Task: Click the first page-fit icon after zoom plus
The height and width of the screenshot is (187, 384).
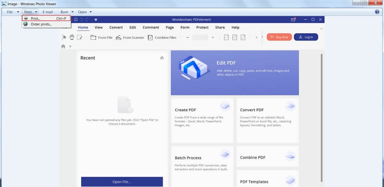Action: click(227, 37)
